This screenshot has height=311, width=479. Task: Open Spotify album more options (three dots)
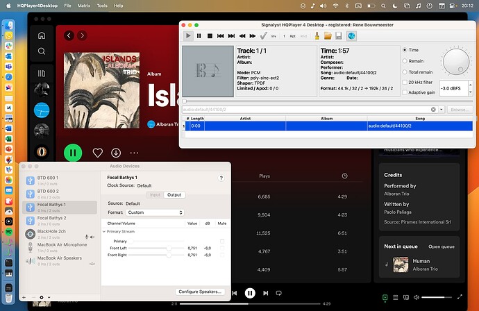(134, 153)
